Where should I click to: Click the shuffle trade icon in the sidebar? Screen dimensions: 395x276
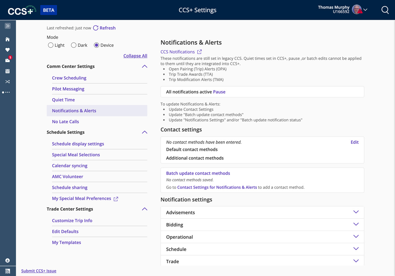(7, 81)
